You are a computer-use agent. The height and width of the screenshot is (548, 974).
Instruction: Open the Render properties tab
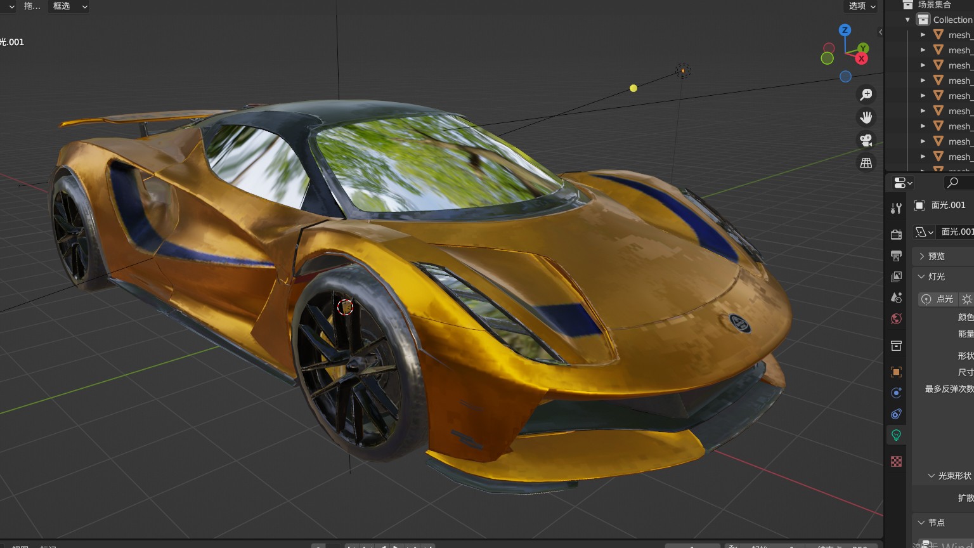[896, 235]
